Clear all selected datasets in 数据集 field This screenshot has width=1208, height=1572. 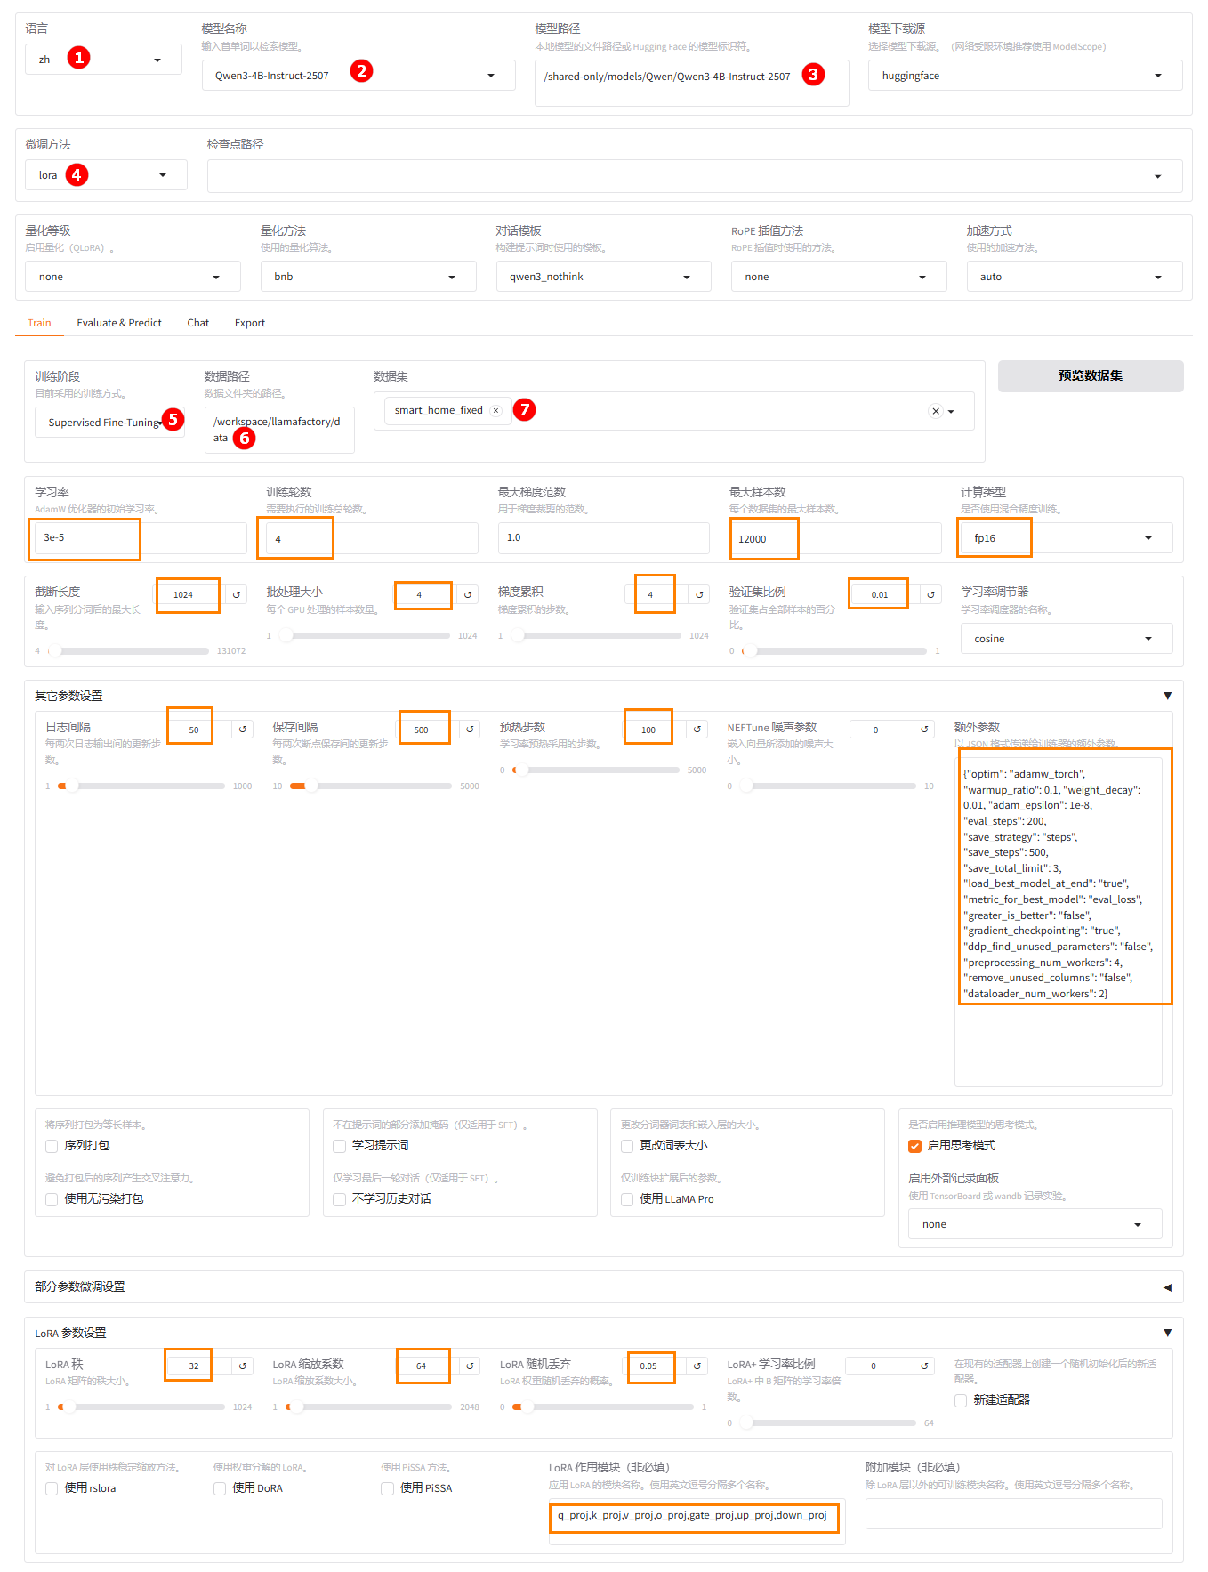(x=935, y=411)
